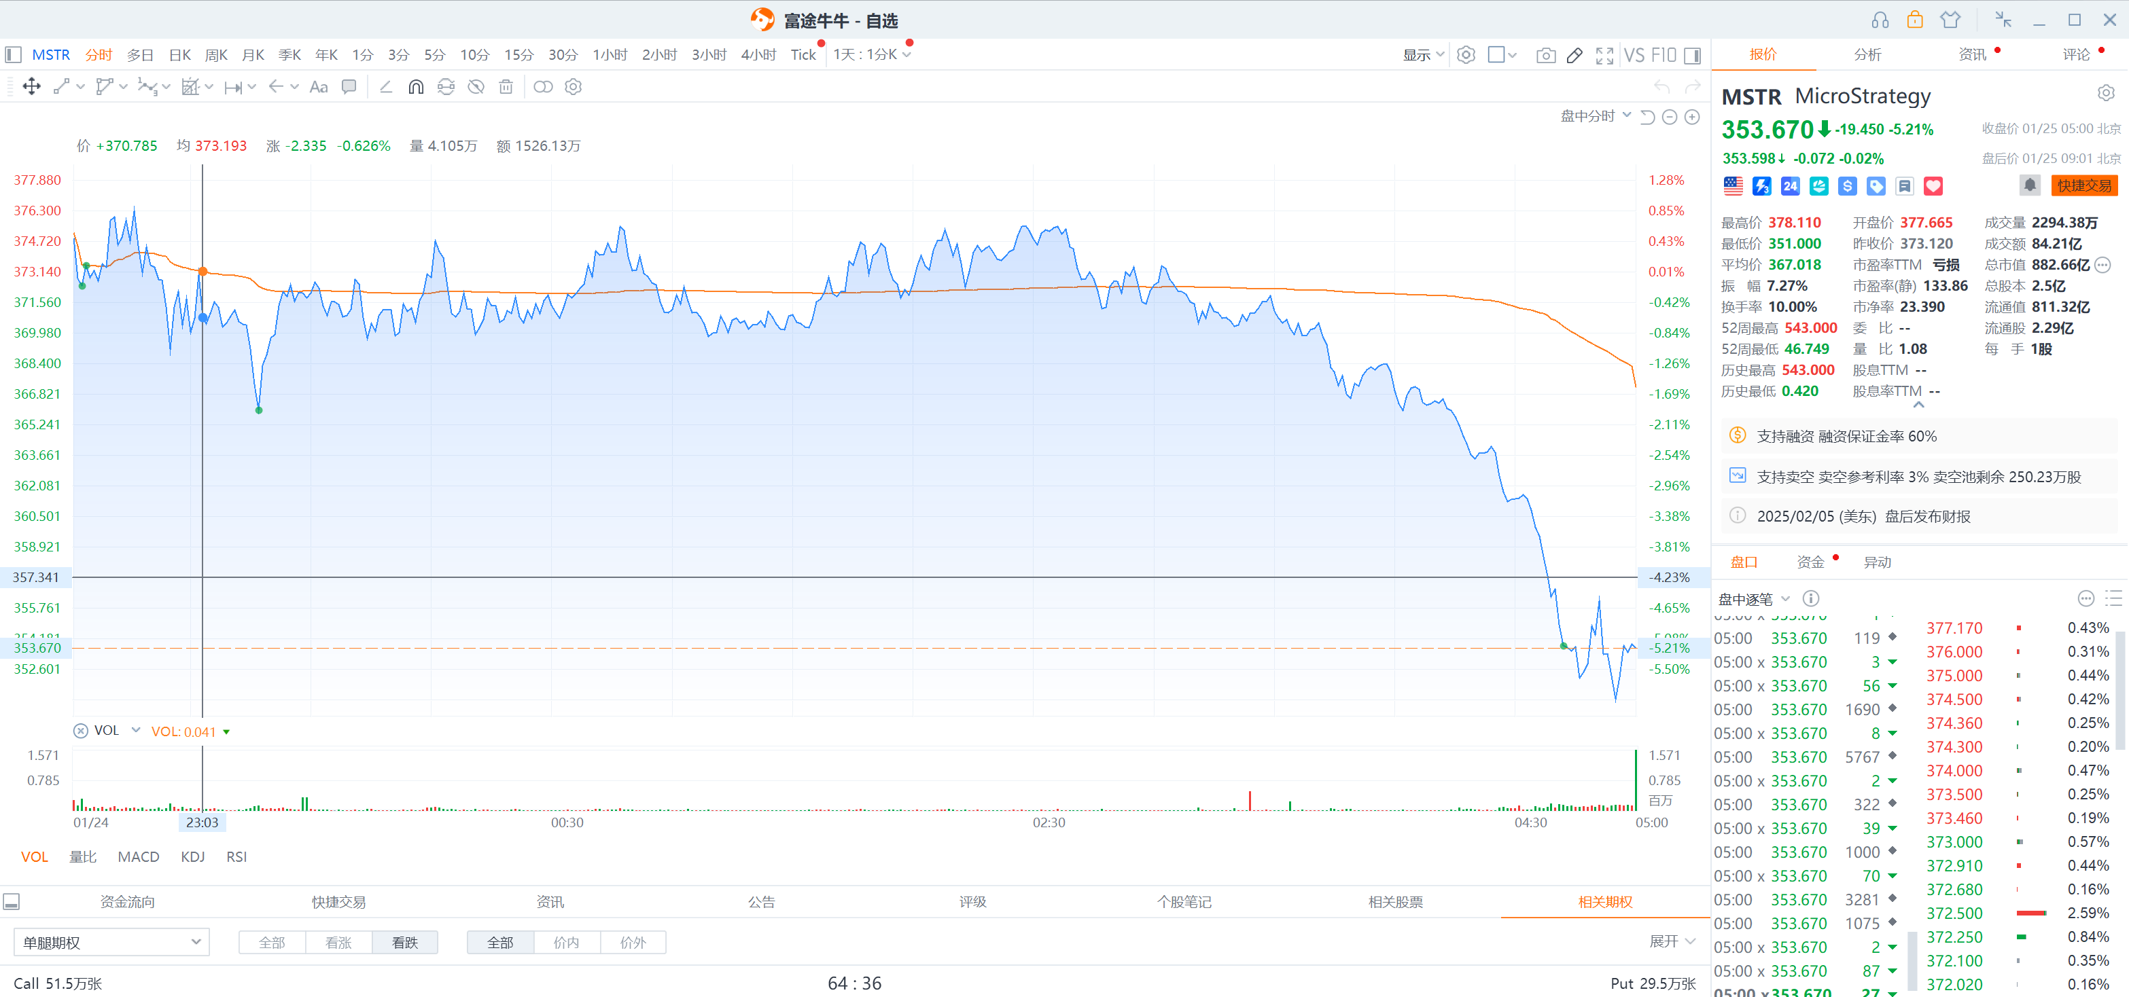Viewport: 2129px width, 997px height.
Task: Switch to the 5分 timeframe tab
Action: (x=435, y=55)
